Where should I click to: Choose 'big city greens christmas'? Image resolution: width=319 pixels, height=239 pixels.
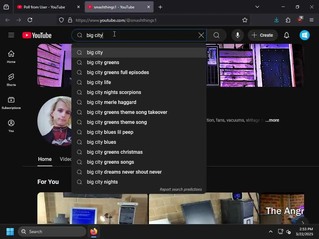[139, 152]
